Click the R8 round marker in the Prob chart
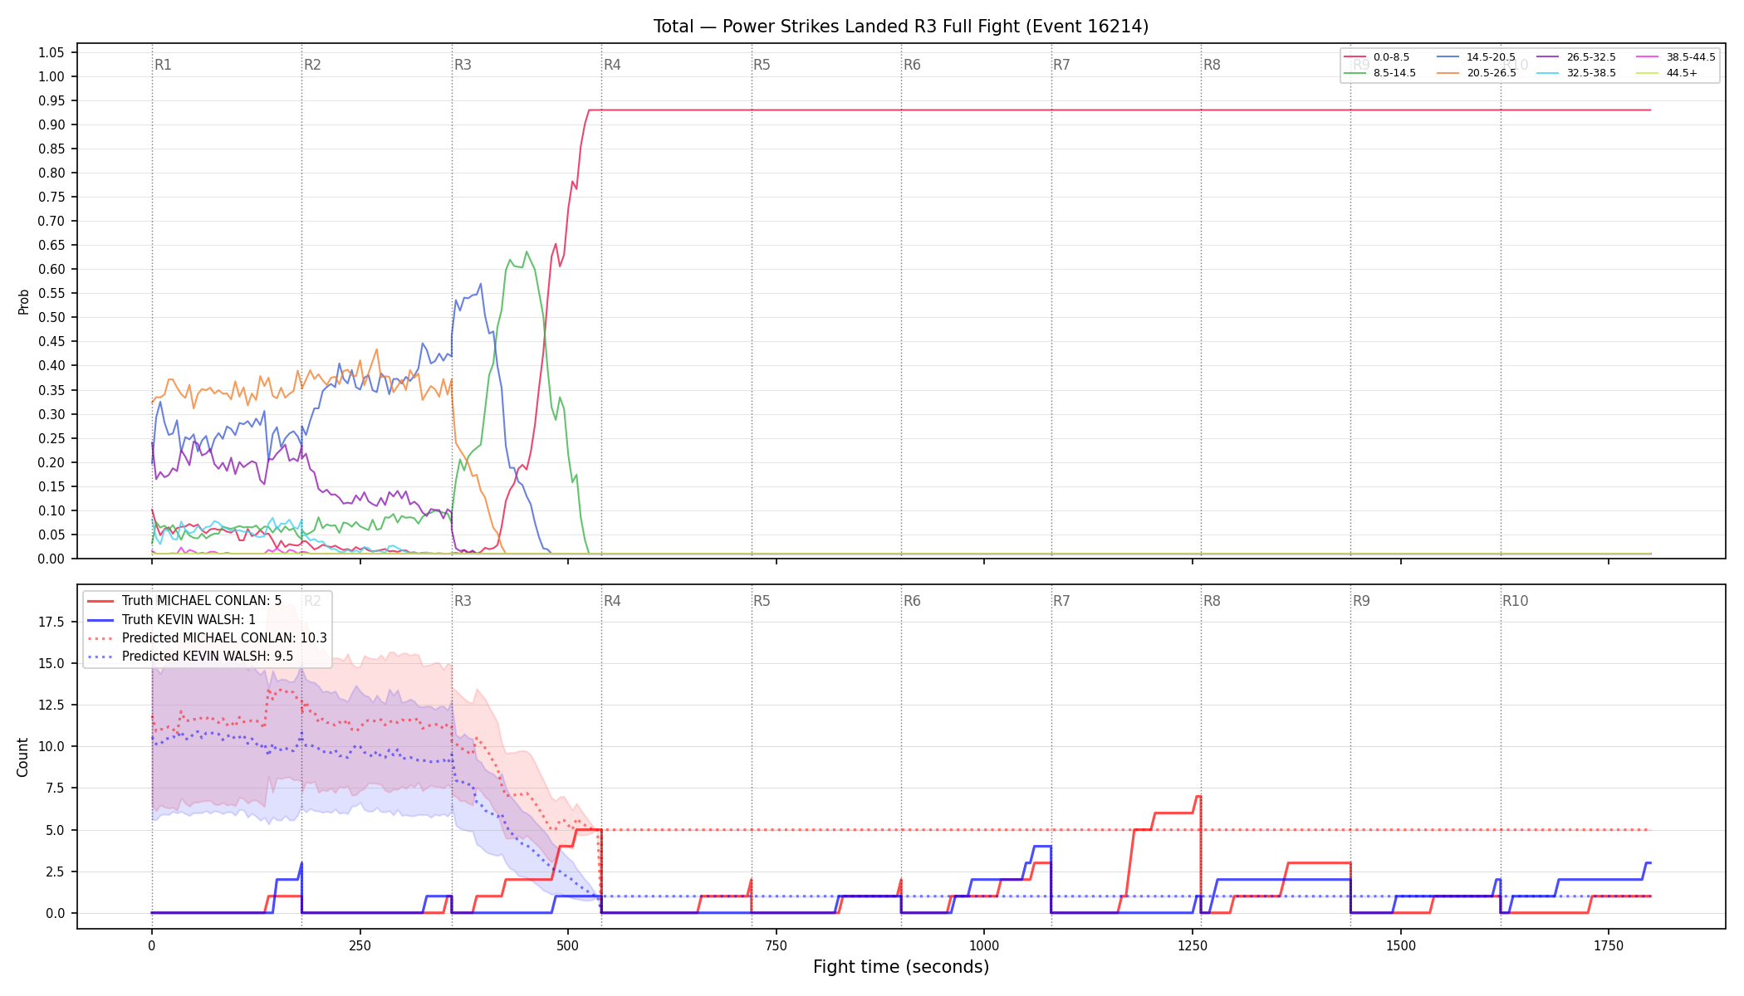The image size is (1744, 996). 1212,65
